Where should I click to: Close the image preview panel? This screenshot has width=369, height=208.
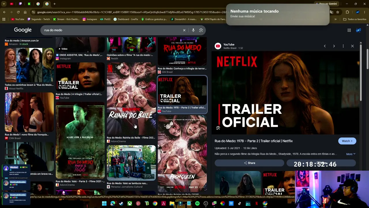[x=352, y=46]
